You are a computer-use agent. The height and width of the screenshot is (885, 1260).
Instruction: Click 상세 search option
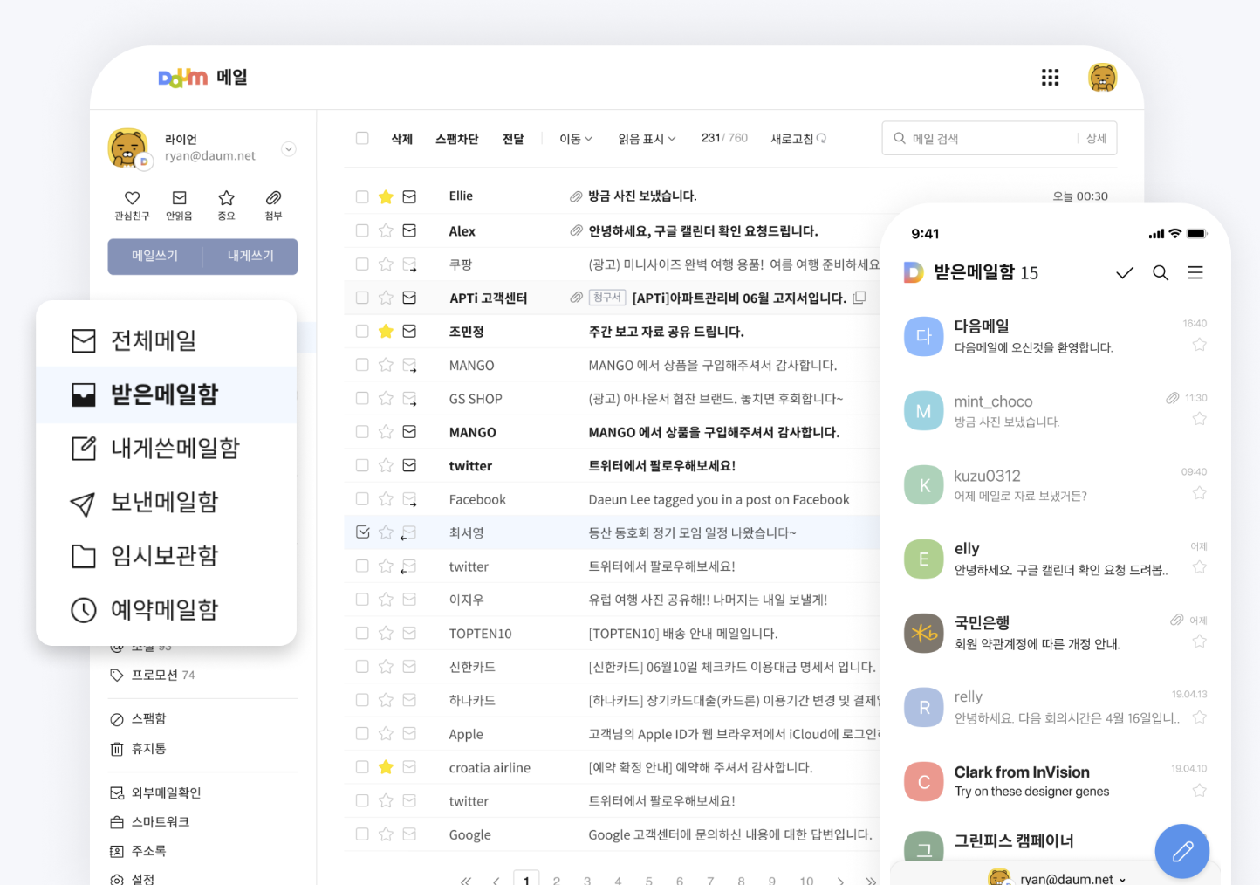(1097, 138)
